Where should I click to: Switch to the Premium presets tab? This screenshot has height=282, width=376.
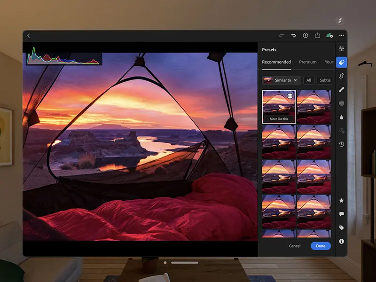tap(308, 62)
